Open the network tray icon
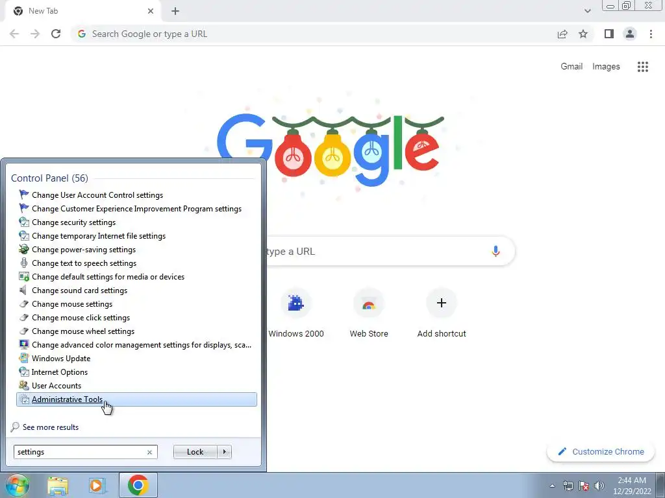Viewport: 665px width, 498px height. pyautogui.click(x=568, y=486)
